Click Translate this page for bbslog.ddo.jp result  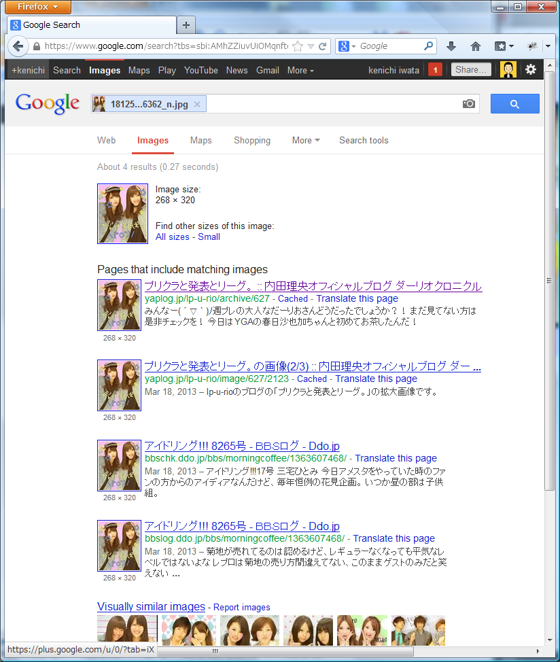pos(393,538)
